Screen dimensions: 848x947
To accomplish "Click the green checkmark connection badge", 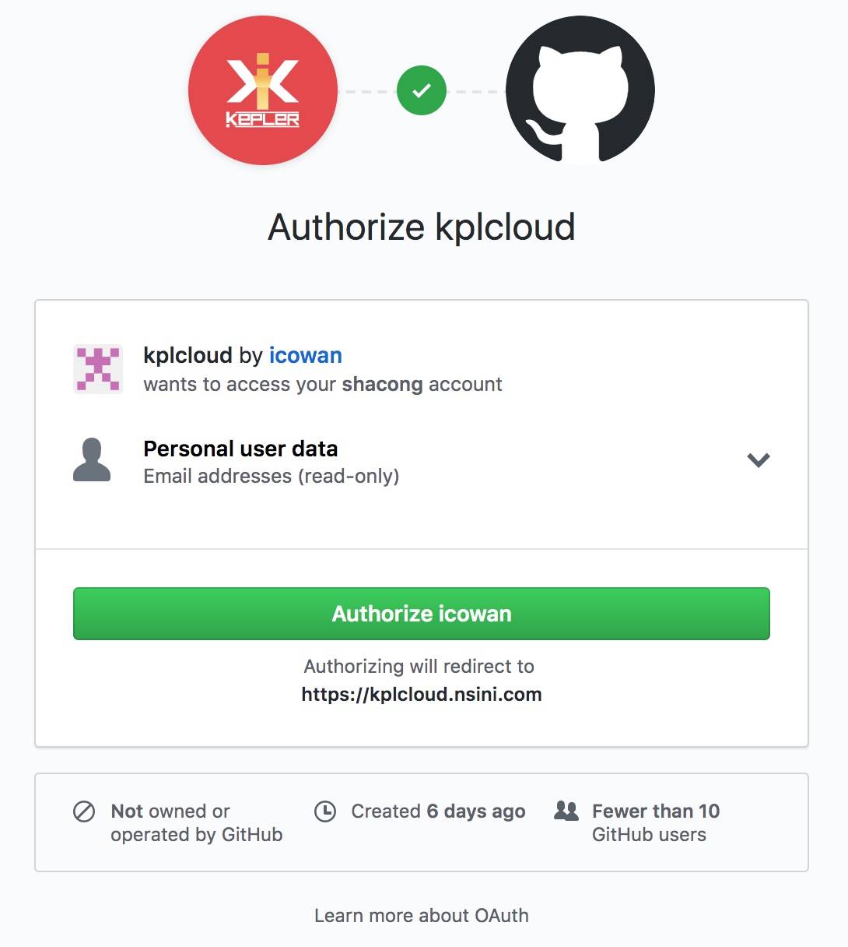I will tap(422, 90).
